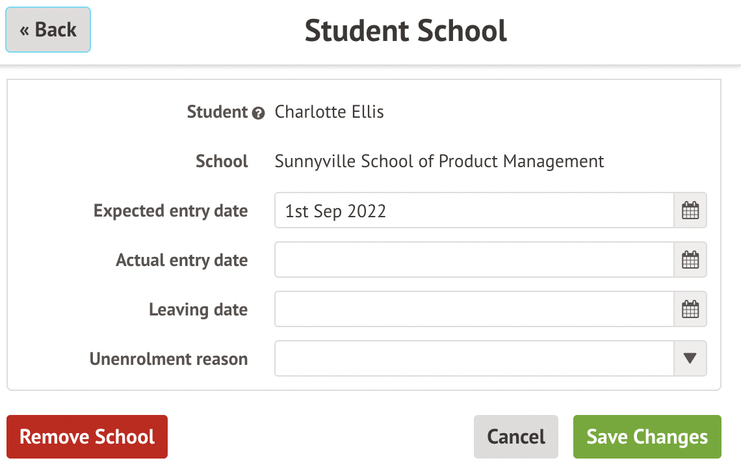Expand the Unenrolment reason dropdown arrow

pos(690,358)
